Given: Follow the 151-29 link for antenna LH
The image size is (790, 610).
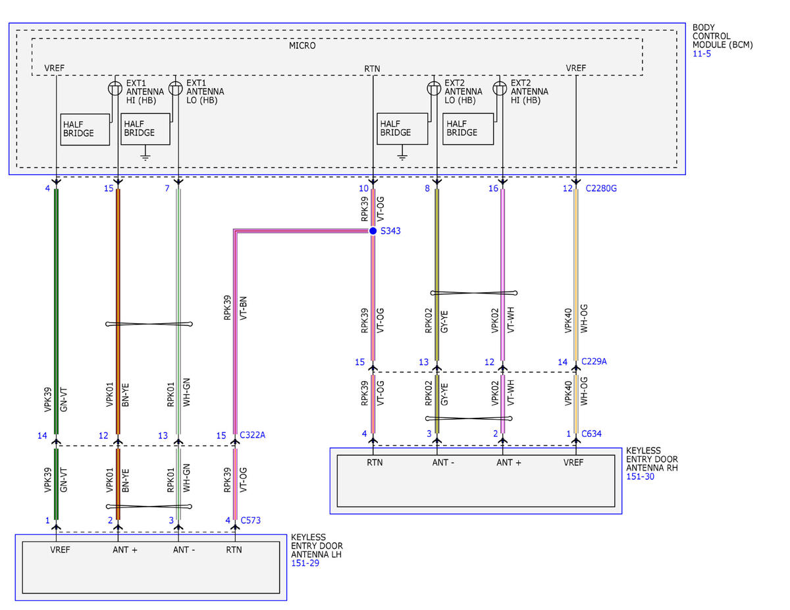Looking at the screenshot, I should coord(305,563).
